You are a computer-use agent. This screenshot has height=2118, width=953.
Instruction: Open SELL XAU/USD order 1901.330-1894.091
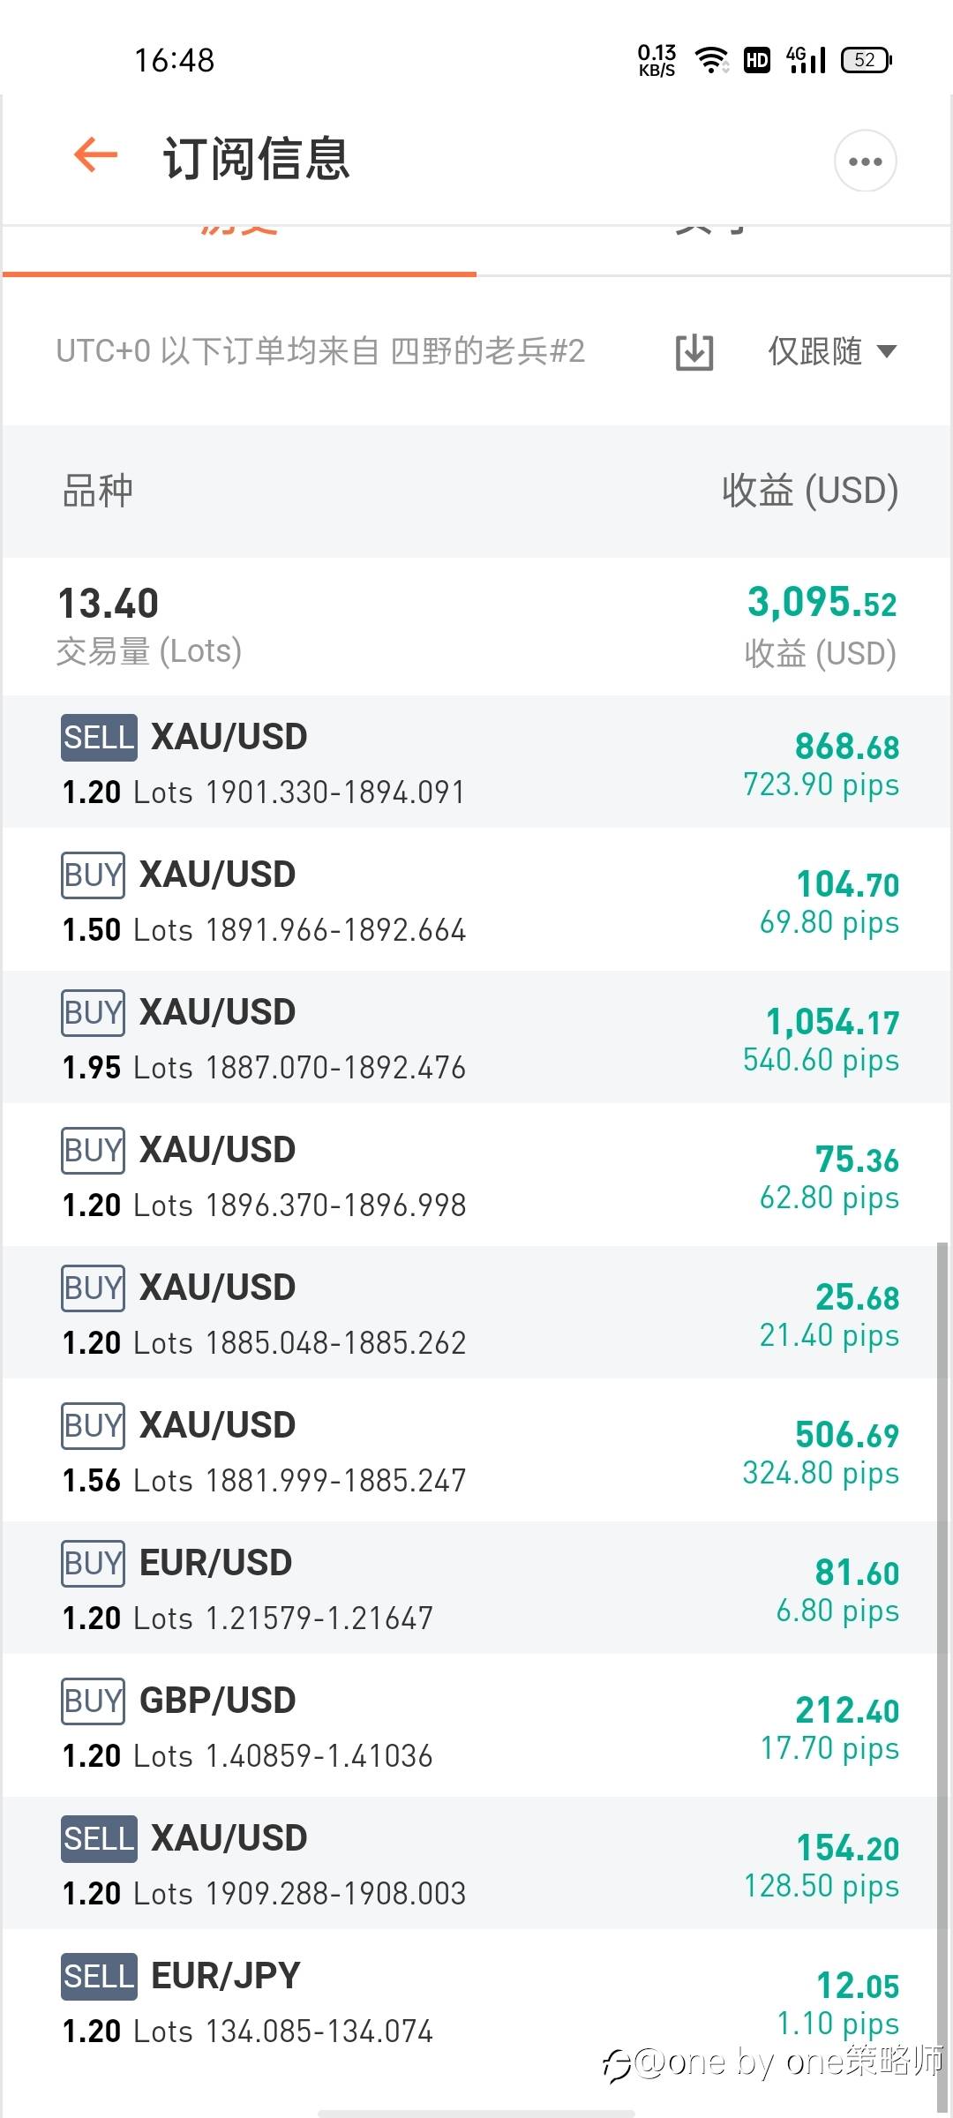(476, 762)
